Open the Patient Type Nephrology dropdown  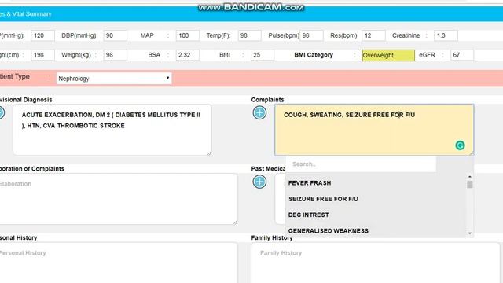[114, 79]
